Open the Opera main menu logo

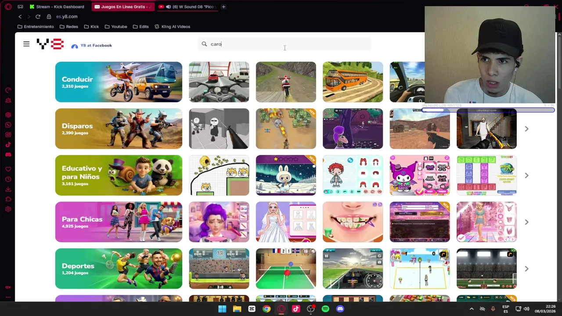tap(8, 7)
